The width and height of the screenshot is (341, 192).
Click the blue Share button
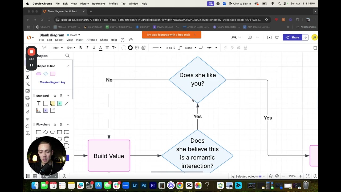292,37
